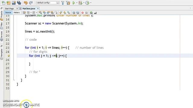Collapse the code fold marker at line 31
This screenshot has height=108, width=193.
click(x=14, y=80)
